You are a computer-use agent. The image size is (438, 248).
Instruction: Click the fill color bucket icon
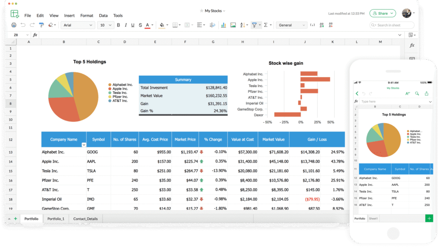click(x=162, y=25)
